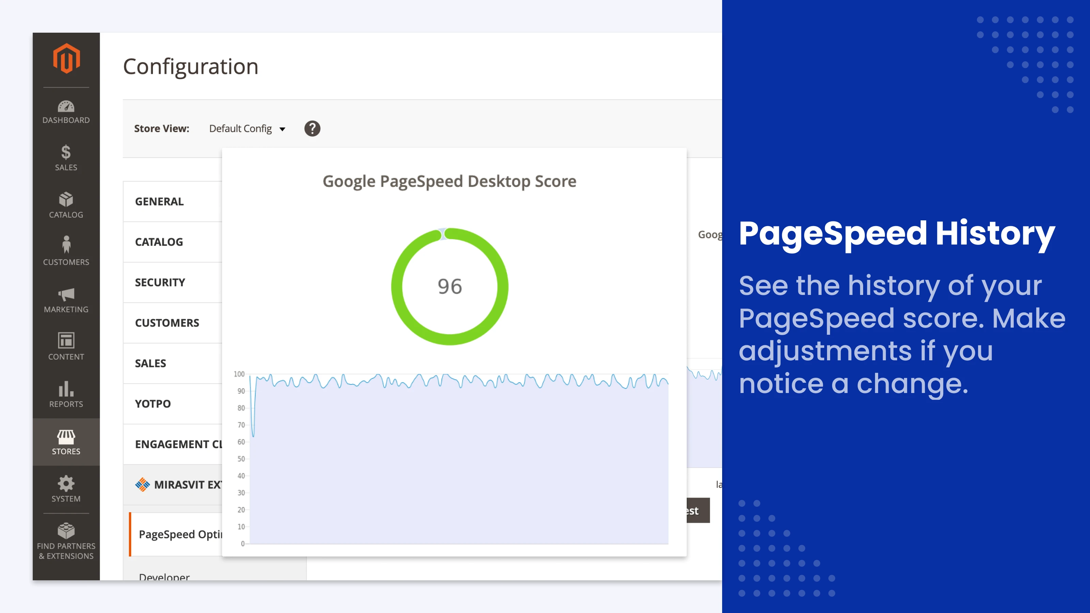Click the green PageSpeed score ring
Image resolution: width=1090 pixels, height=613 pixels.
[449, 286]
